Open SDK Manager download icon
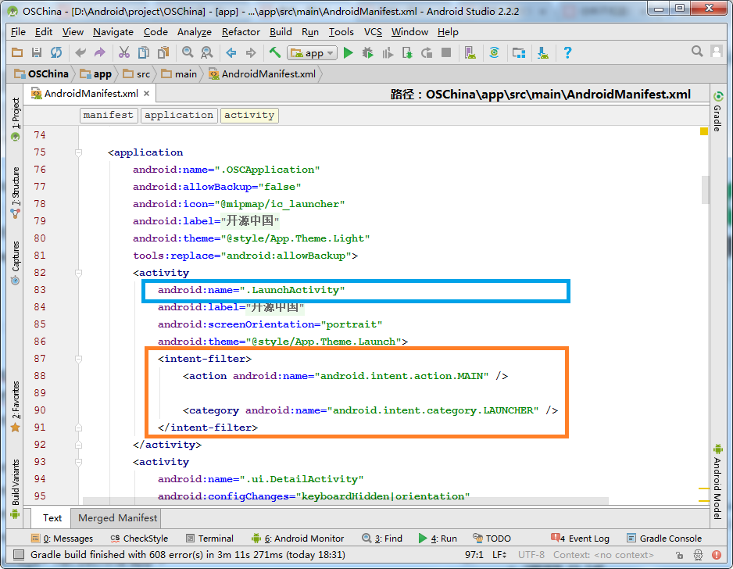Viewport: 733px width, 569px height. coord(543,53)
